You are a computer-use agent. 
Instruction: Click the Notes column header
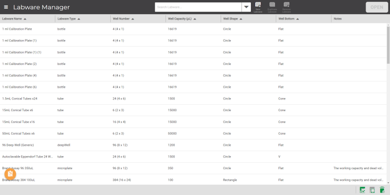pos(338,19)
